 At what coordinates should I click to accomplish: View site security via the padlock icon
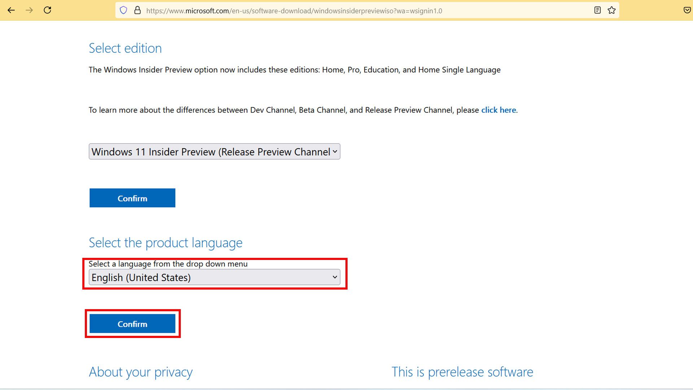[x=137, y=10]
